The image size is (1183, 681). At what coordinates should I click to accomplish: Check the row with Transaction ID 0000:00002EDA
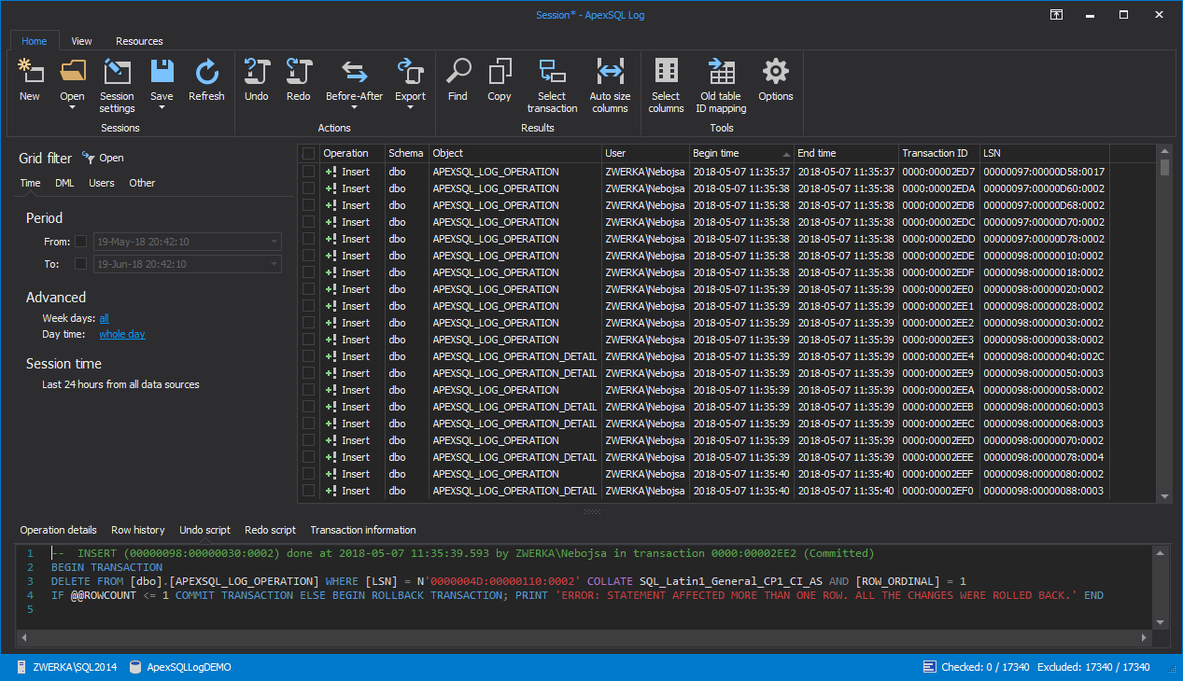[x=308, y=188]
